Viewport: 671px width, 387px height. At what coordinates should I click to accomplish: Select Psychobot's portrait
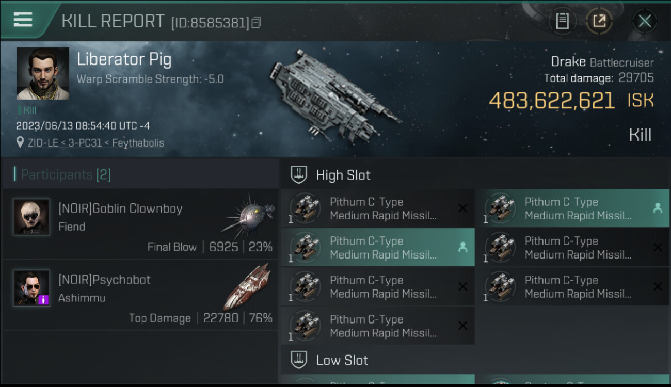coord(31,287)
